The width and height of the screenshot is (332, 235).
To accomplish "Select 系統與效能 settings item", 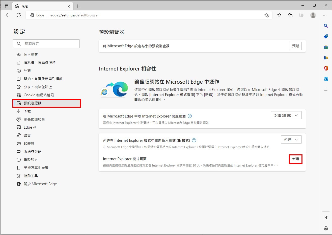I will click(47, 152).
